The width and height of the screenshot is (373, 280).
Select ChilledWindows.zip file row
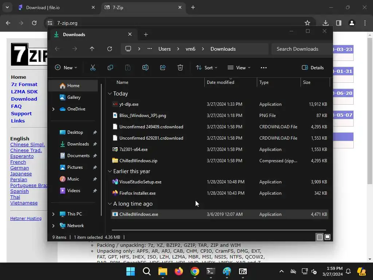(x=220, y=161)
